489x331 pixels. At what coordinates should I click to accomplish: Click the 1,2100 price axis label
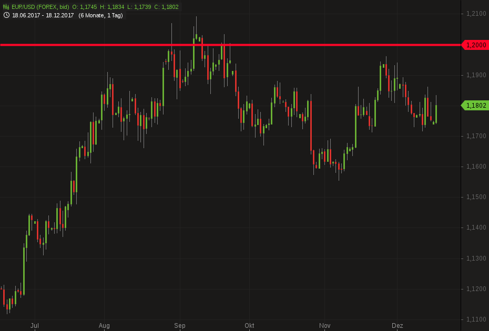(475, 14)
